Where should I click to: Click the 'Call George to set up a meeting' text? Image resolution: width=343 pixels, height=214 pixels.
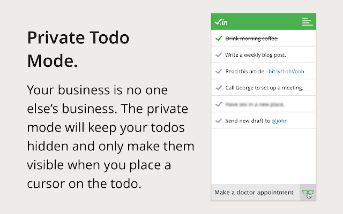(264, 87)
